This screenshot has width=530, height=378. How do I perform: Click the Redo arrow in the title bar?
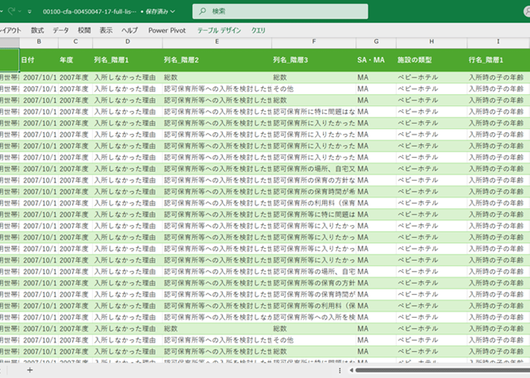coord(11,11)
